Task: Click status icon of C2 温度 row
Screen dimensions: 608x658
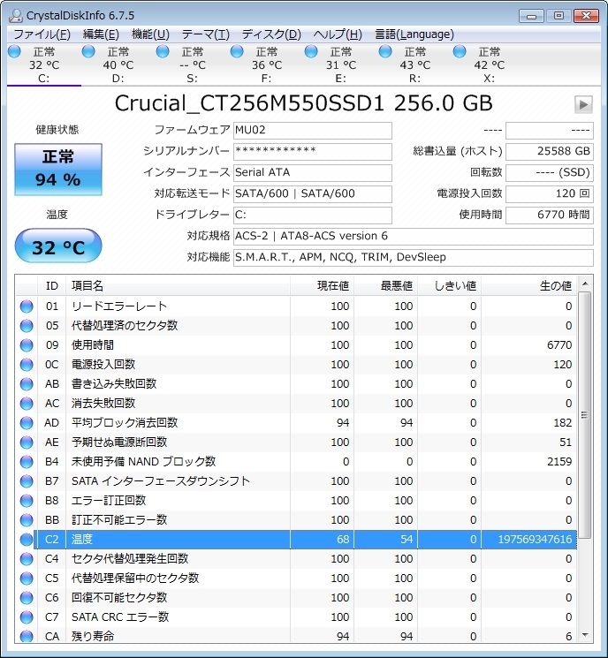Action: (27, 540)
